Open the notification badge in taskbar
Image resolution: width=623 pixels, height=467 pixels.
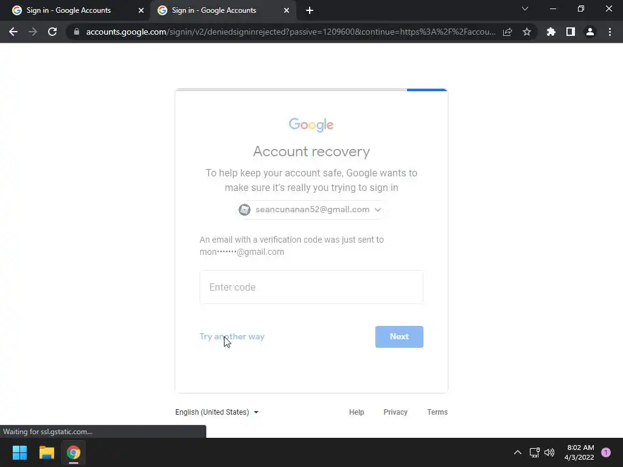click(x=606, y=452)
